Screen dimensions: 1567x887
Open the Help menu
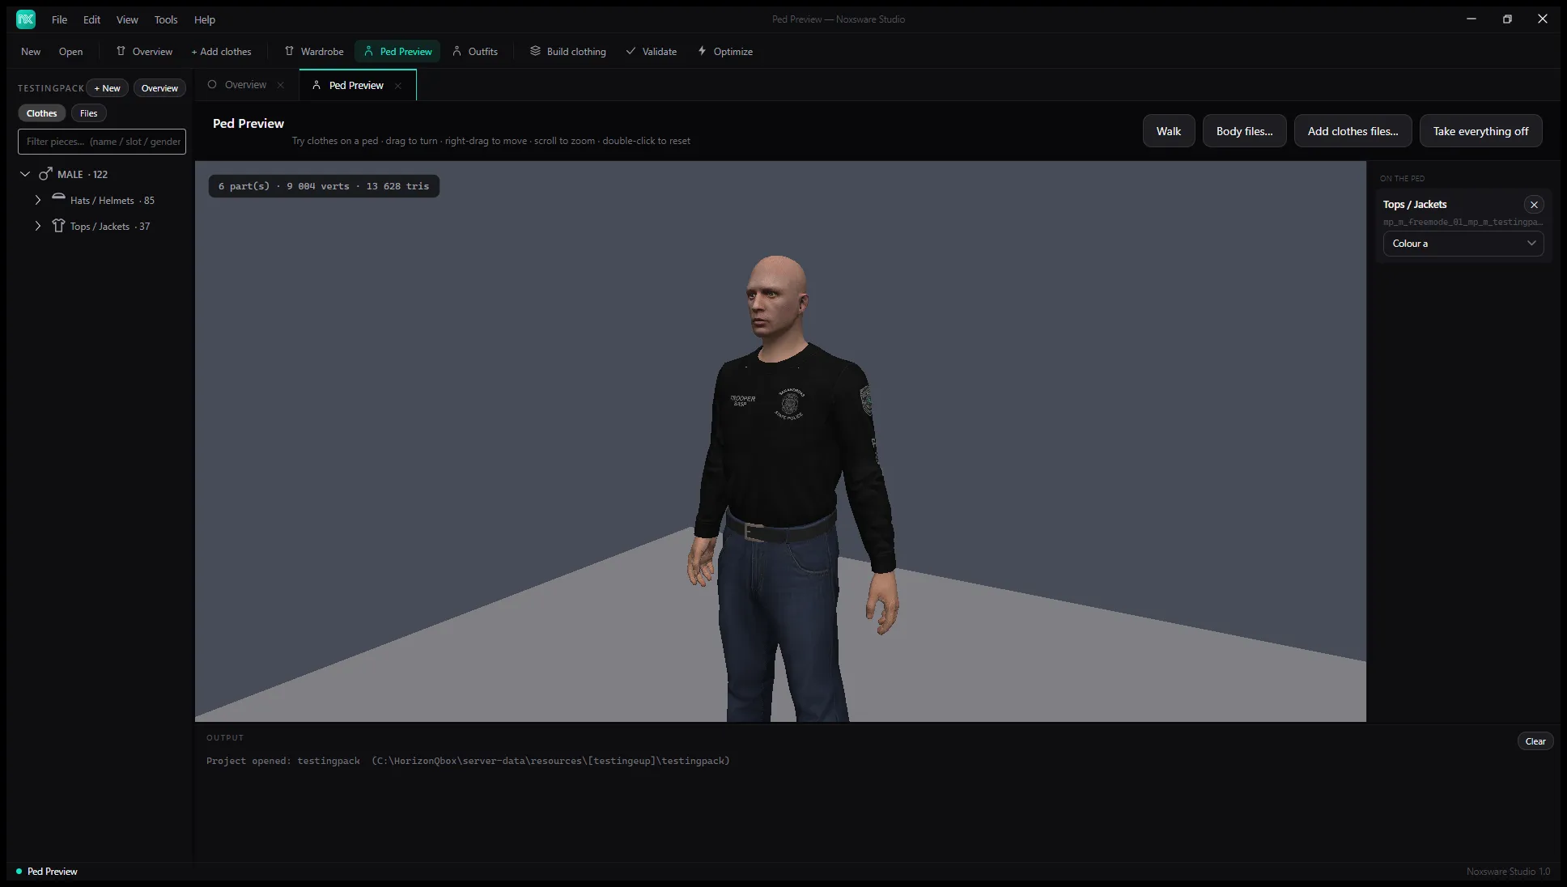[205, 19]
